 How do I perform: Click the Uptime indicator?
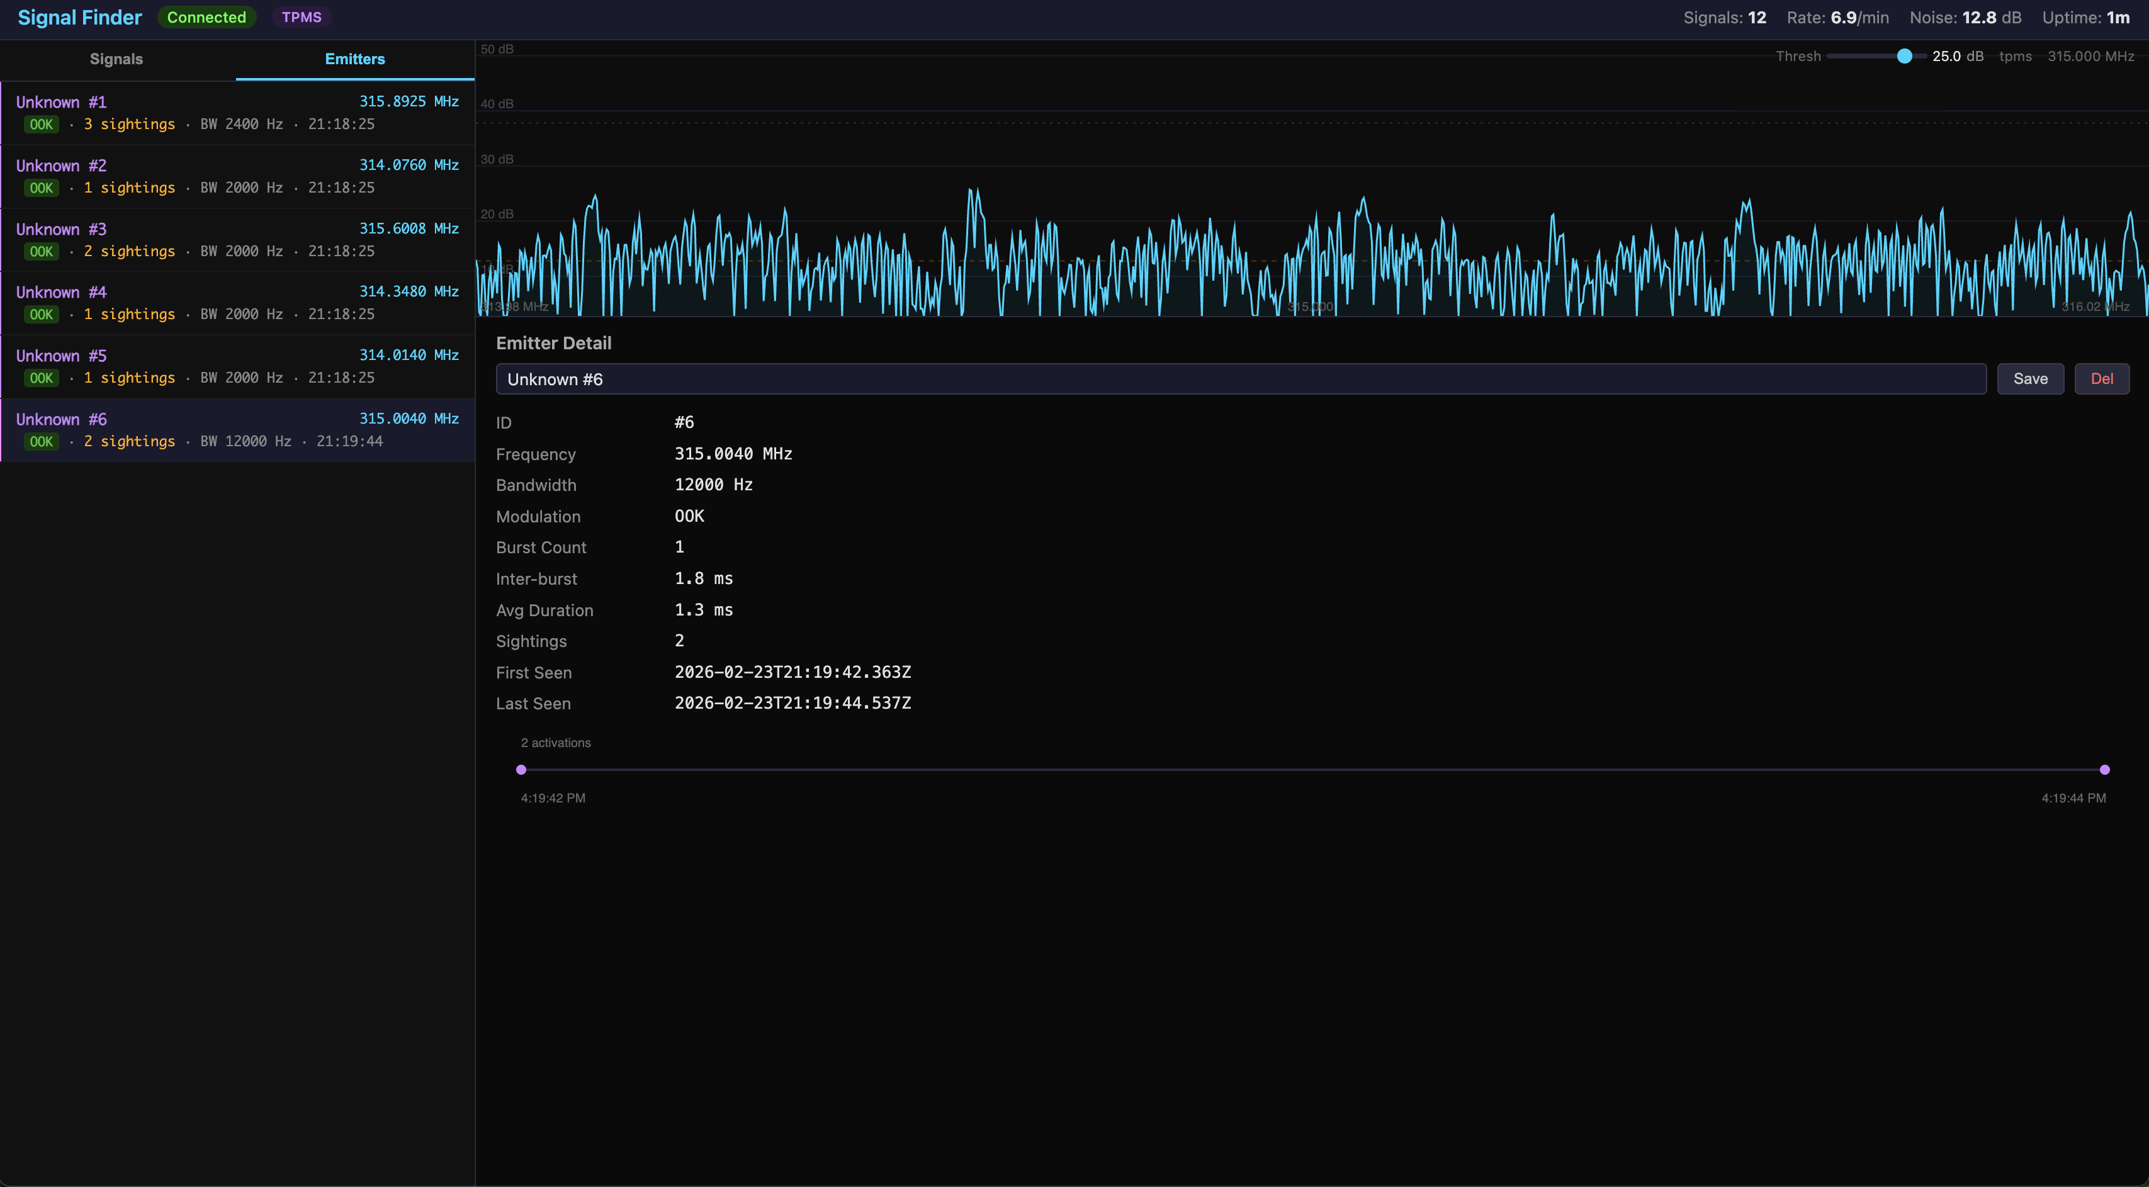[x=2087, y=17]
